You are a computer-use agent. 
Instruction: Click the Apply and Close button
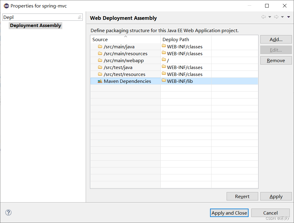[x=229, y=213]
